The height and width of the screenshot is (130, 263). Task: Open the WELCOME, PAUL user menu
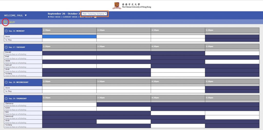click(15, 15)
